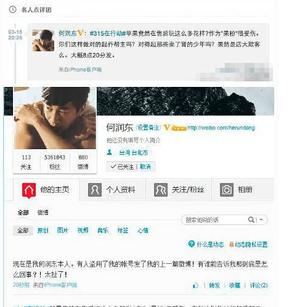Click the red home icon for 他的主页
This screenshot has height=307, width=292.
pyautogui.click(x=29, y=190)
